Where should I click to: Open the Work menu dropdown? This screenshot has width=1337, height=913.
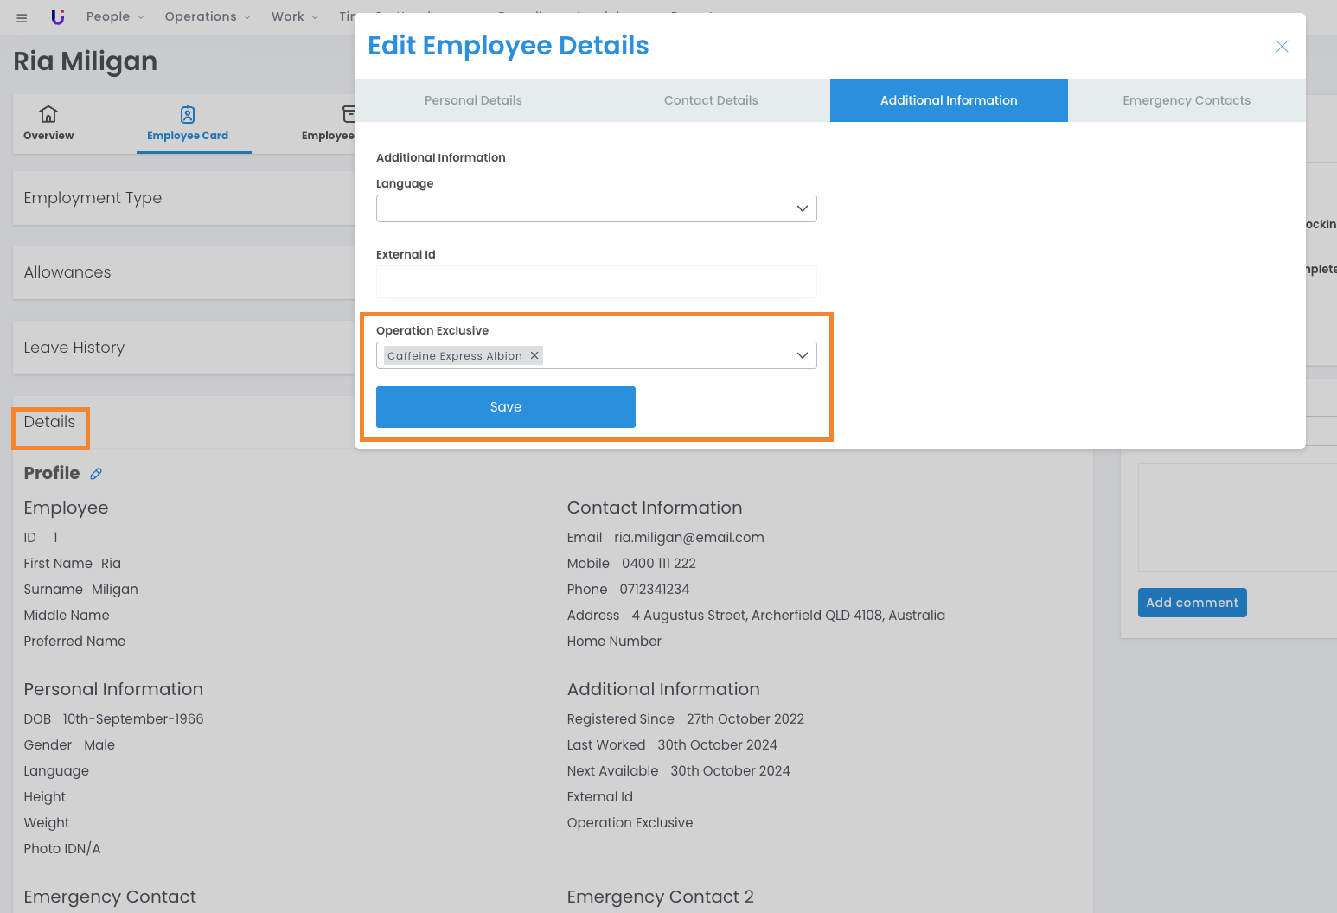click(x=294, y=16)
